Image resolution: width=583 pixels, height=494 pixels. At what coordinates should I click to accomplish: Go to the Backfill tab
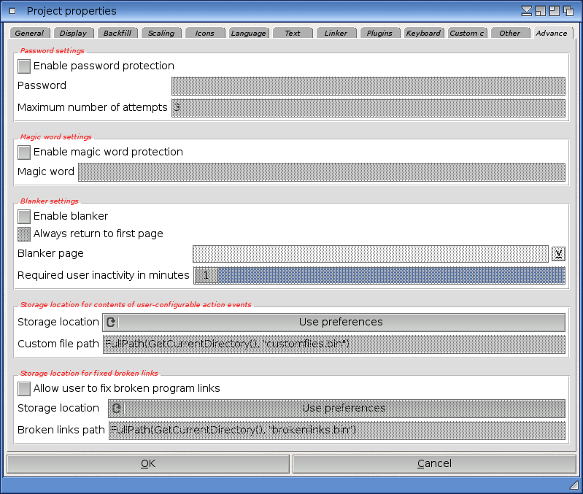(x=117, y=34)
